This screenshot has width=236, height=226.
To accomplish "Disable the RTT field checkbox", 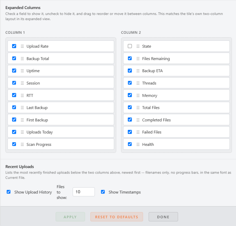I will click(14, 95).
